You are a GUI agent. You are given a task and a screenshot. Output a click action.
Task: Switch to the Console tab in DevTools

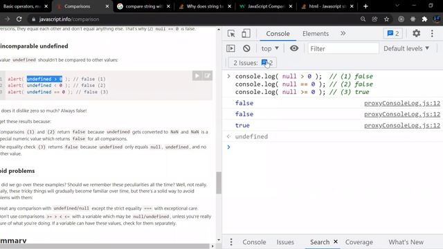click(x=278, y=34)
